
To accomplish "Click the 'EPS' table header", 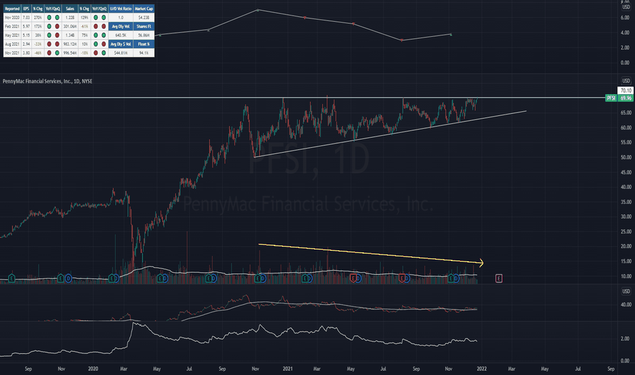I will click(27, 8).
